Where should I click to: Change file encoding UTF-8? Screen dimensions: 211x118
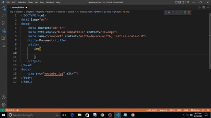tap(172, 110)
